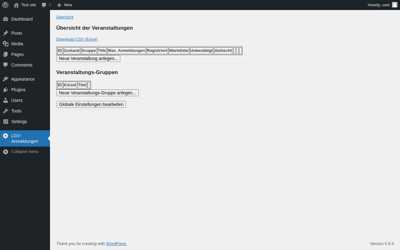400x250 pixels.
Task: Click Globale Einstellungen bearbeiten button
Action: click(91, 104)
